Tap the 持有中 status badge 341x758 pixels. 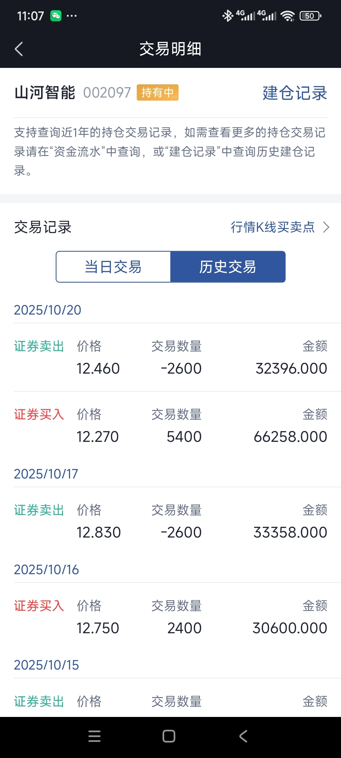click(158, 93)
